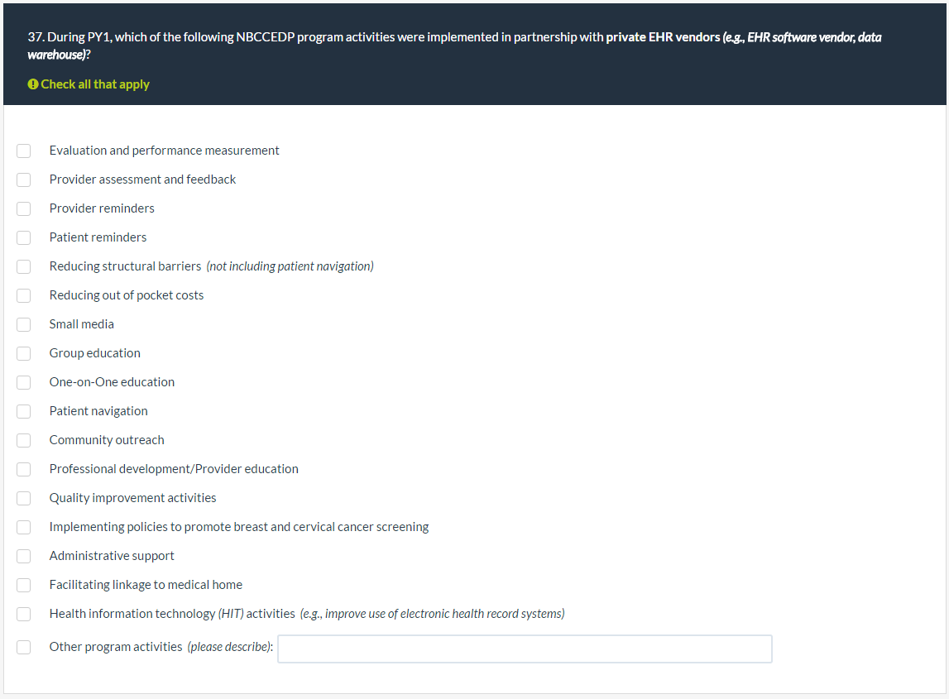Check Facilitating linkage to medical home
This screenshot has width=949, height=699.
click(24, 585)
